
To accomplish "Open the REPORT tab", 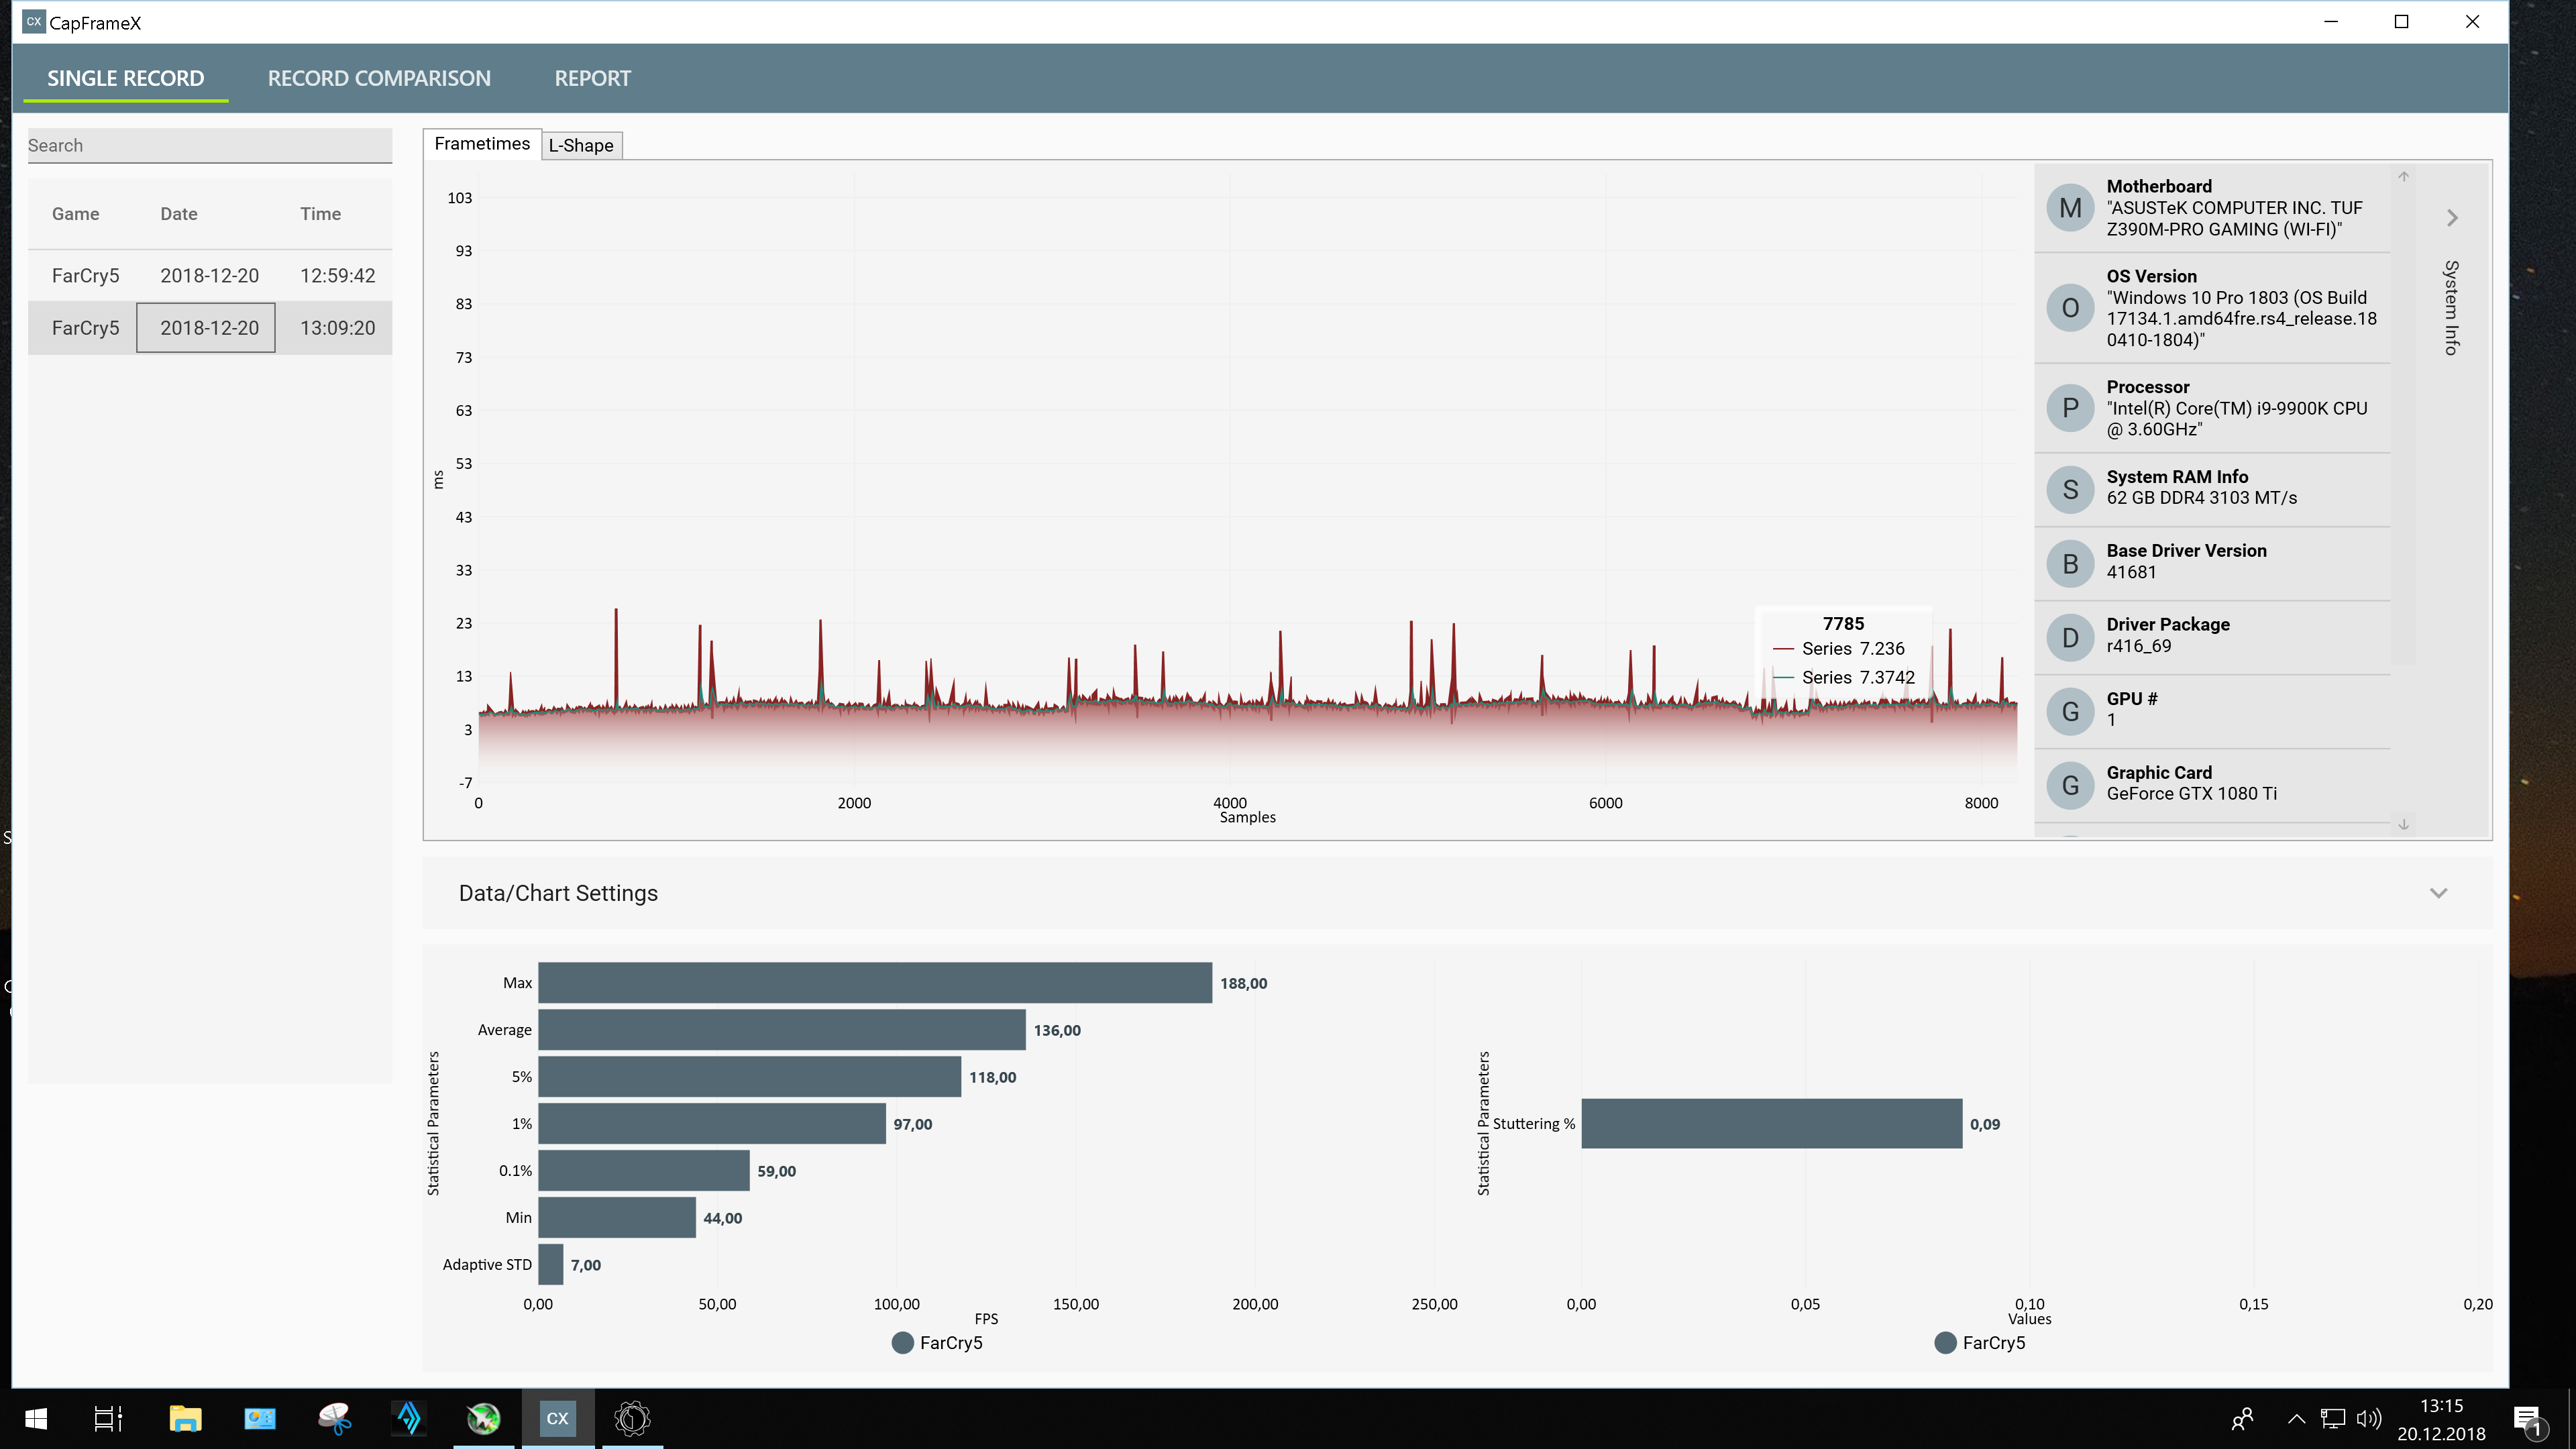I will tap(593, 78).
